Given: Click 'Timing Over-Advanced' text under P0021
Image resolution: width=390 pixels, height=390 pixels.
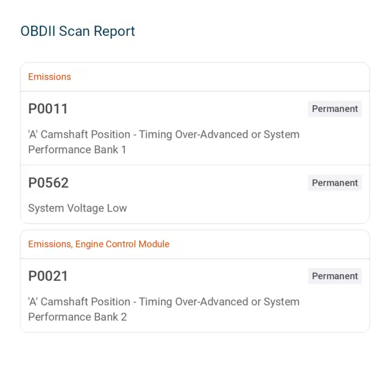Looking at the screenshot, I should click(x=194, y=302).
